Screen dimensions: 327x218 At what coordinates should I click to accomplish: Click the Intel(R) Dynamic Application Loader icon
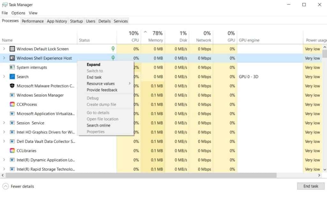(x=12, y=160)
